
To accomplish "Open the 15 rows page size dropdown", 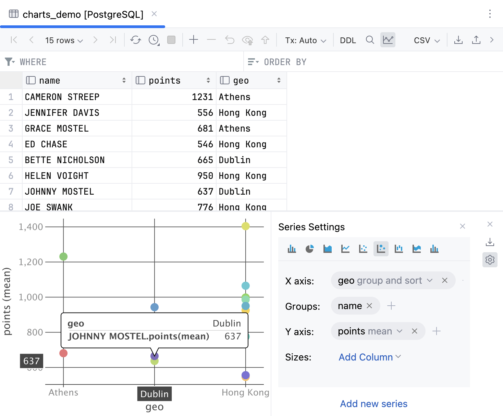I will 64,40.
